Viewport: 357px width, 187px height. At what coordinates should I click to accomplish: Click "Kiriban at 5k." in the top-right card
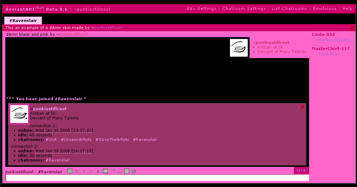pos(271,47)
